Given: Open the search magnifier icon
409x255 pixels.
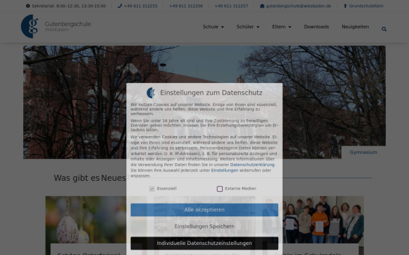Looking at the screenshot, I should 384,29.
